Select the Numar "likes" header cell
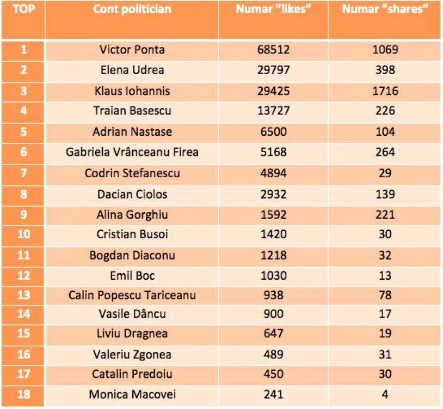 coord(273,19)
